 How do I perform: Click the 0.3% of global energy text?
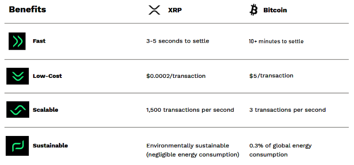click(281, 146)
